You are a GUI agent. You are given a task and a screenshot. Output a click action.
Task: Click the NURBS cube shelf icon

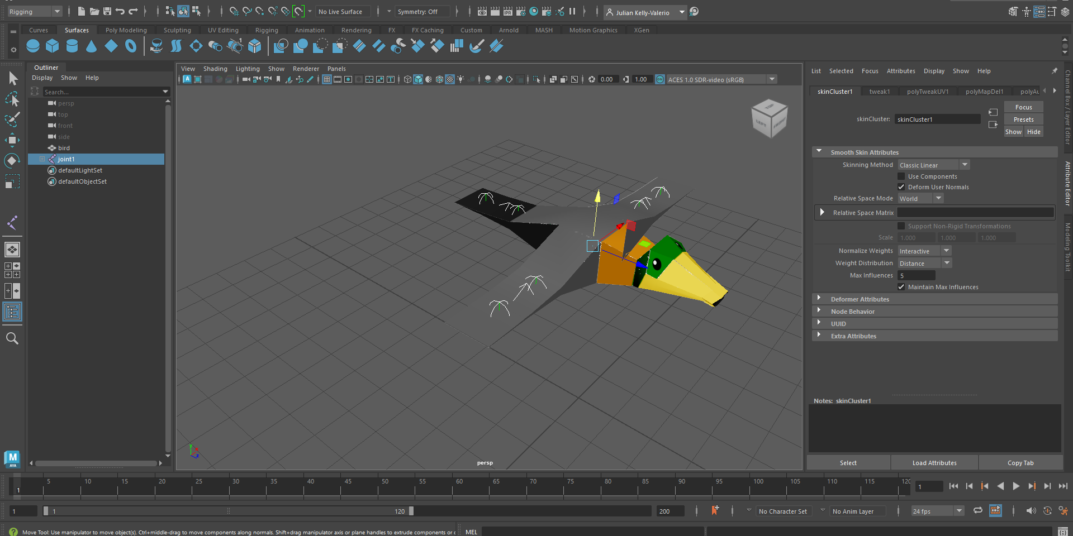53,46
